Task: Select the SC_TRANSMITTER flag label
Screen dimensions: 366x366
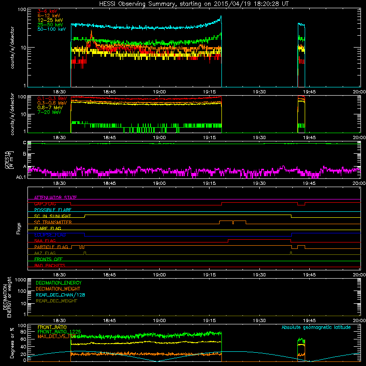Action: tap(53, 222)
